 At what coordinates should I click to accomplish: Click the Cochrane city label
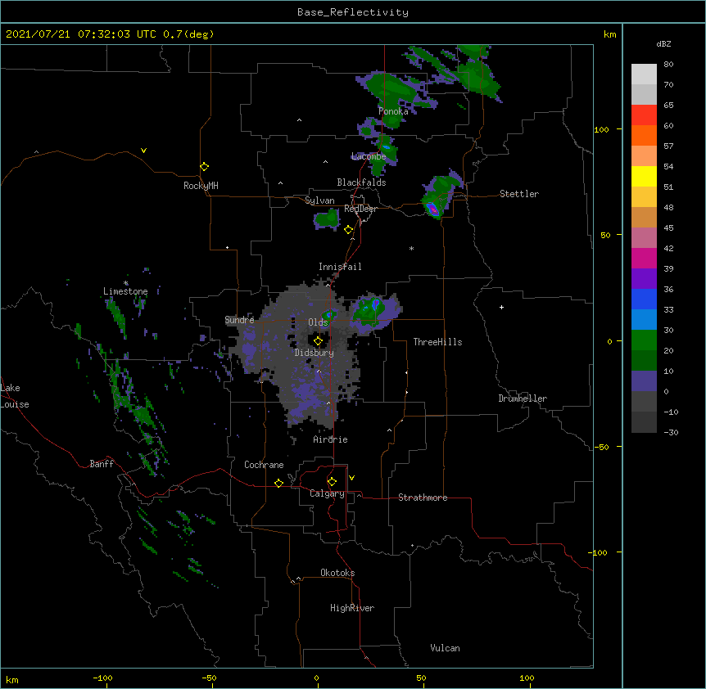tap(264, 465)
